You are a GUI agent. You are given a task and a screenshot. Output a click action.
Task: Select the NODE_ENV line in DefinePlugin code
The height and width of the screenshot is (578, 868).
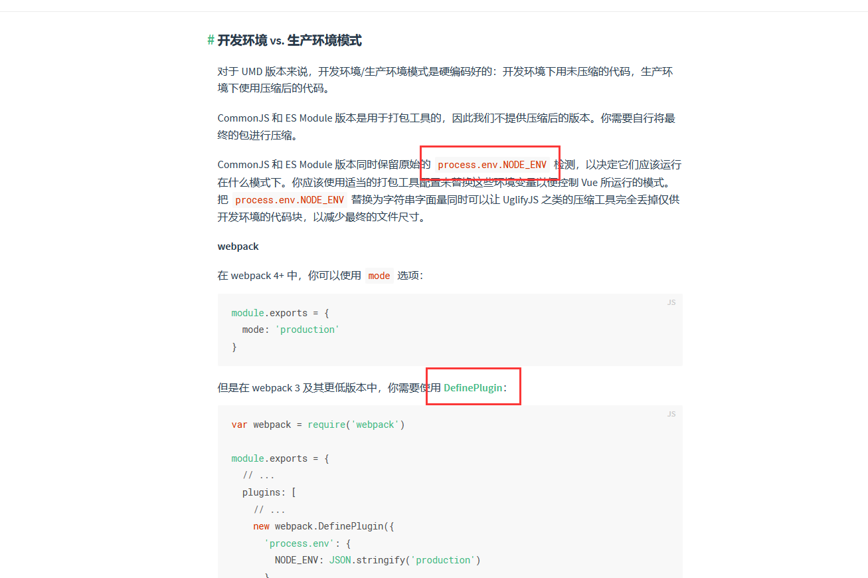pos(377,559)
